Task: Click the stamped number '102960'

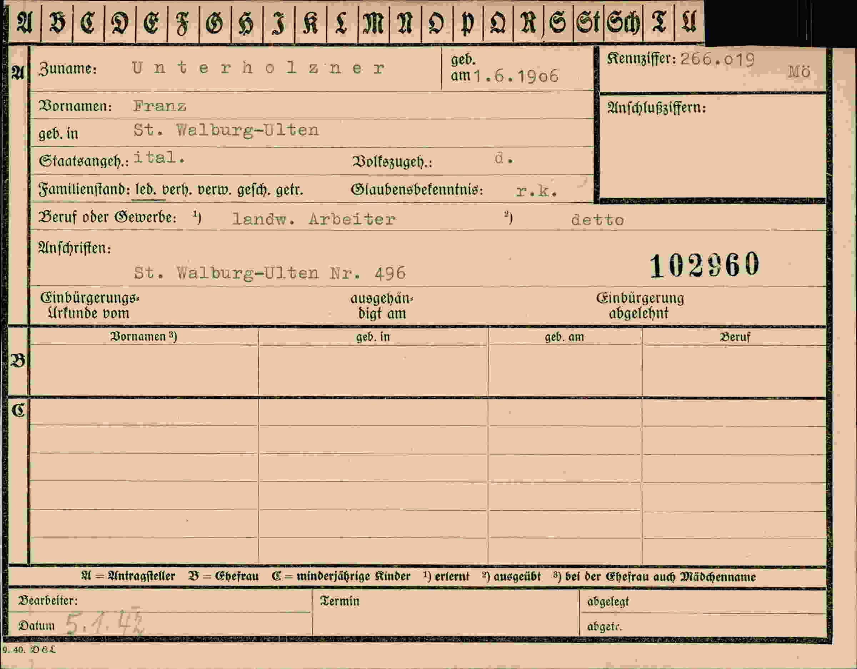Action: point(705,265)
